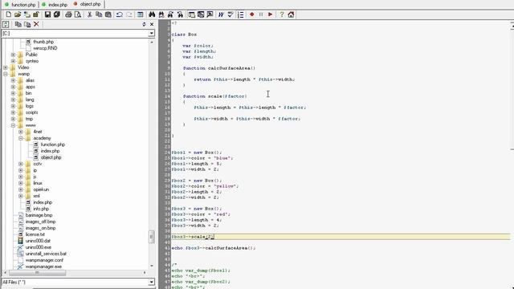This screenshot has width=514, height=289.
Task: Click the Paste clipboard icon
Action: tap(108, 14)
